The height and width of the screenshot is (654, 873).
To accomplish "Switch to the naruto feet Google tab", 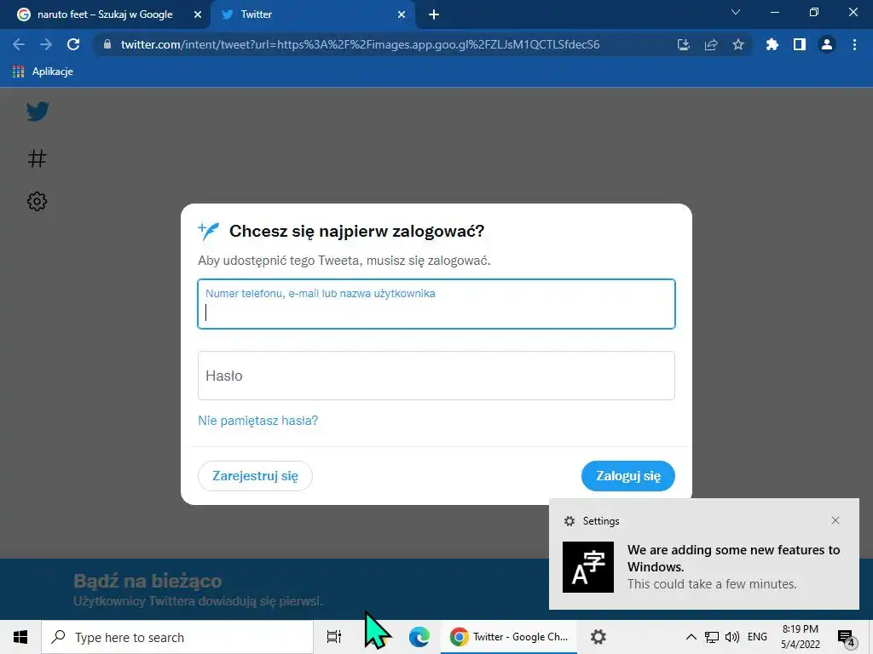I will click(x=105, y=14).
